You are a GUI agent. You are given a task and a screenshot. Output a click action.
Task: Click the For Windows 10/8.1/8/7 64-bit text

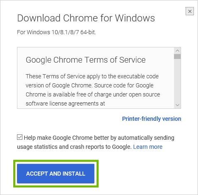point(56,32)
